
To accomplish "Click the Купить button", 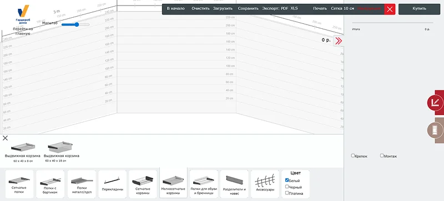I will tap(419, 9).
